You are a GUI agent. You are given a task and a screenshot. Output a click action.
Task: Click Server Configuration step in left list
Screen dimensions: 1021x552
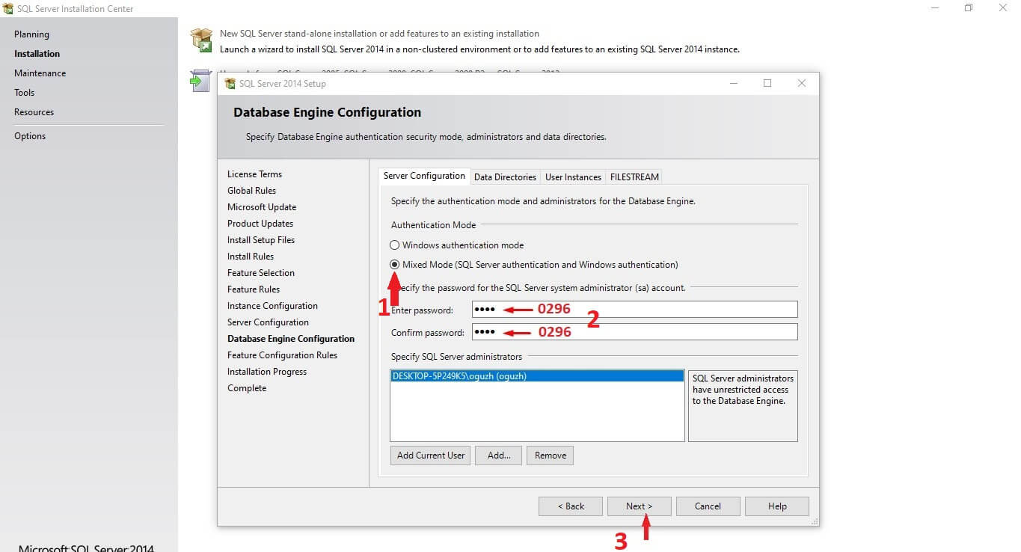(268, 322)
